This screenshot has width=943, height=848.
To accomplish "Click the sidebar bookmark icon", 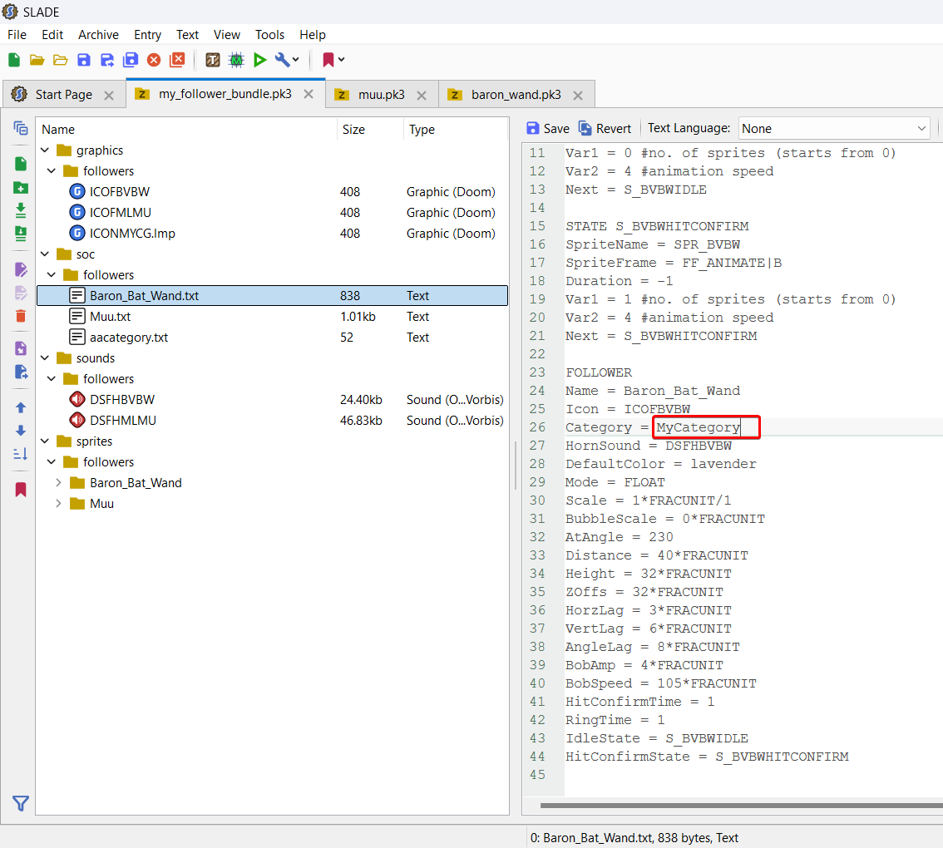I will [x=21, y=490].
